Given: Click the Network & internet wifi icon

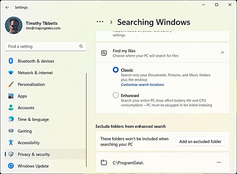Looking at the screenshot, I should point(11,73).
